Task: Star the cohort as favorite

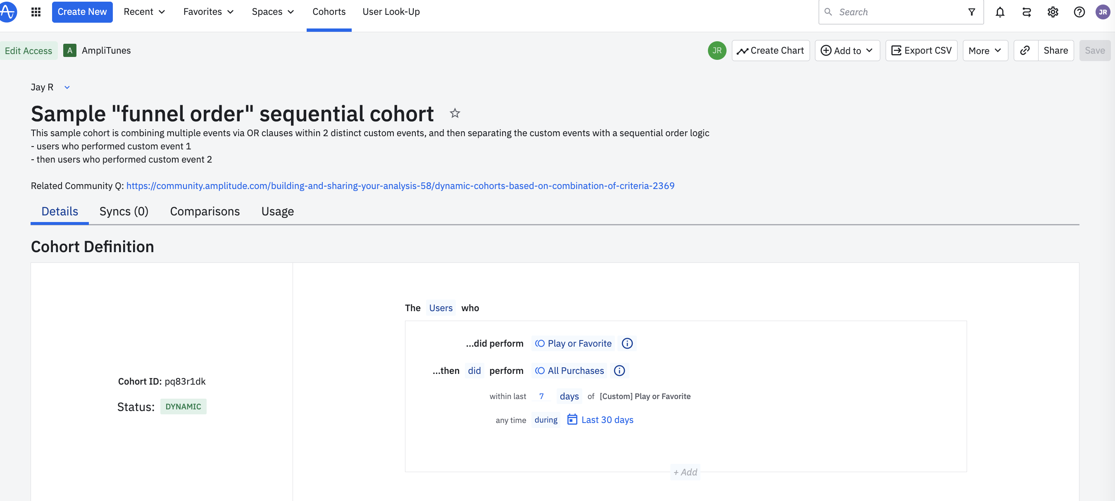Action: tap(455, 113)
